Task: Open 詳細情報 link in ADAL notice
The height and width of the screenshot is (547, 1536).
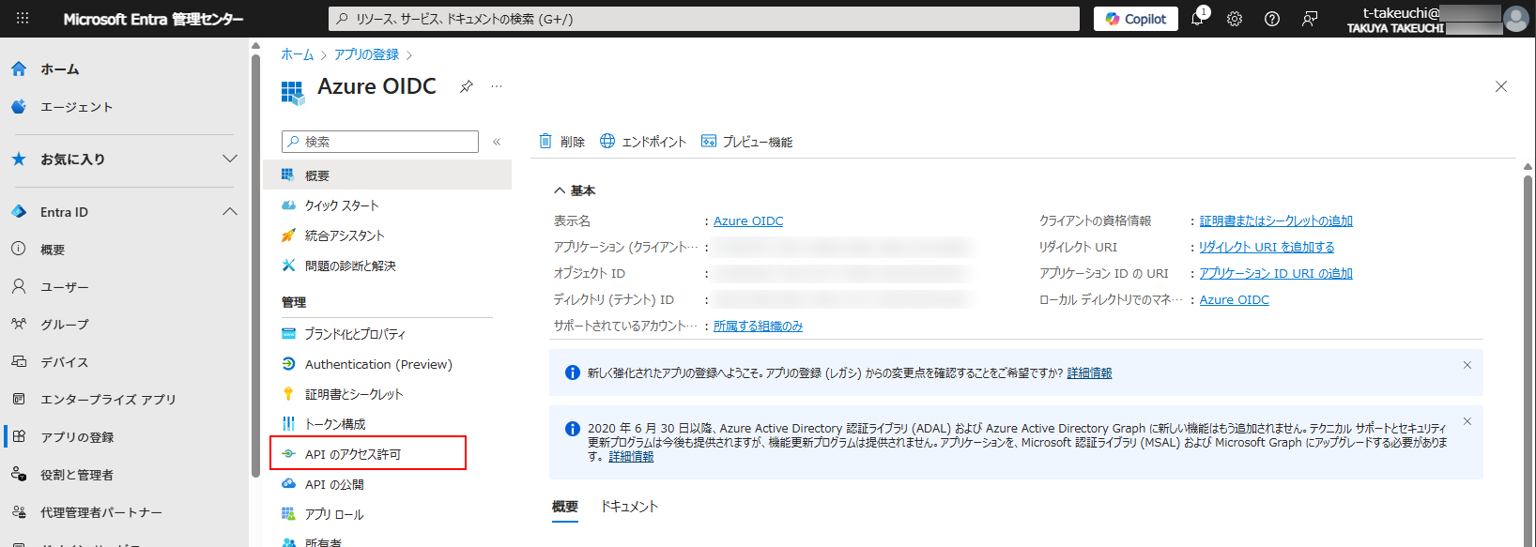Action: 631,457
